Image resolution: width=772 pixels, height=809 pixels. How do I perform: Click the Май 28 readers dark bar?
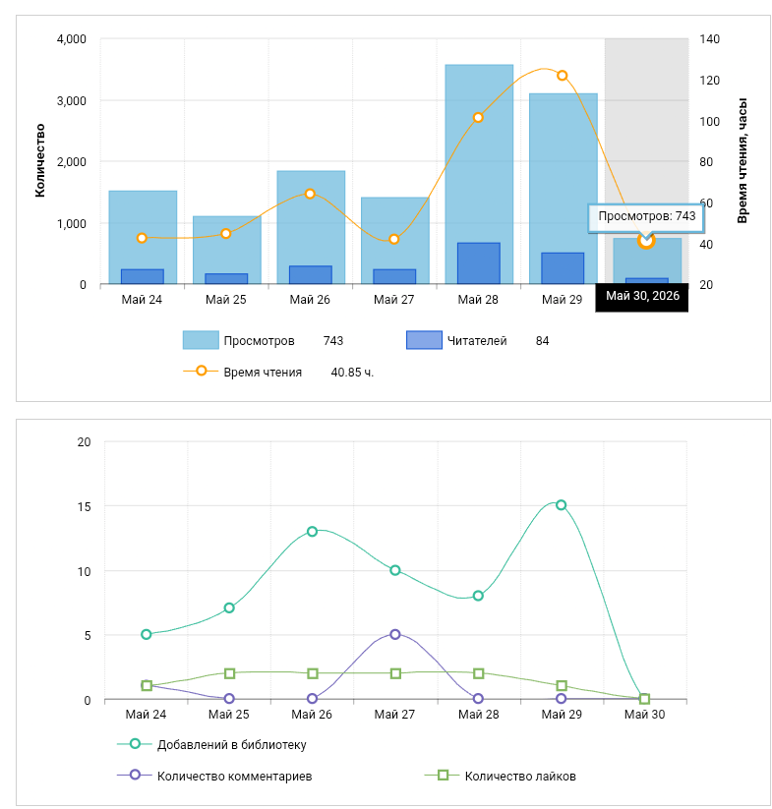[x=479, y=263]
